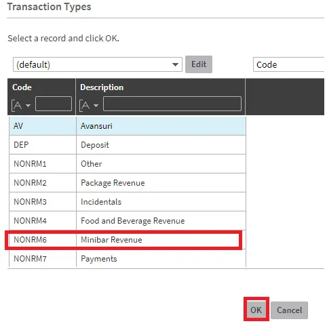
Task: Select the Food and Beverage Revenue cell
Action: [161, 221]
